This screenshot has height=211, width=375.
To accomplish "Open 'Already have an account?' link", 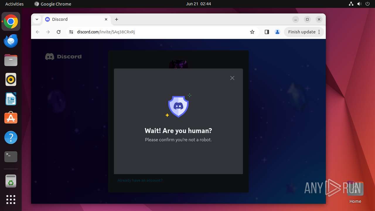I will [x=140, y=180].
